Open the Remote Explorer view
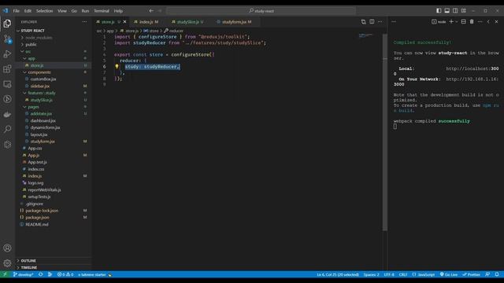504x283 pixels. [7, 84]
